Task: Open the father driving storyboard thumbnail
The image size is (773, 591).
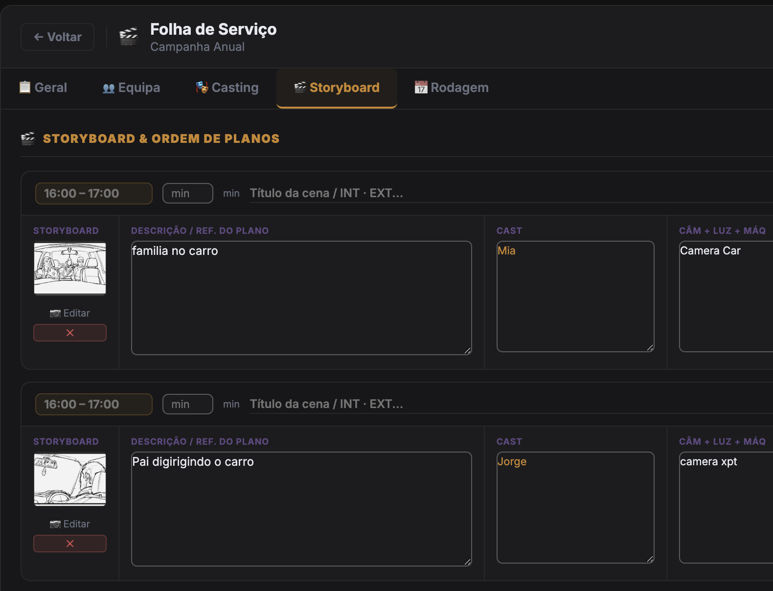Action: tap(70, 479)
